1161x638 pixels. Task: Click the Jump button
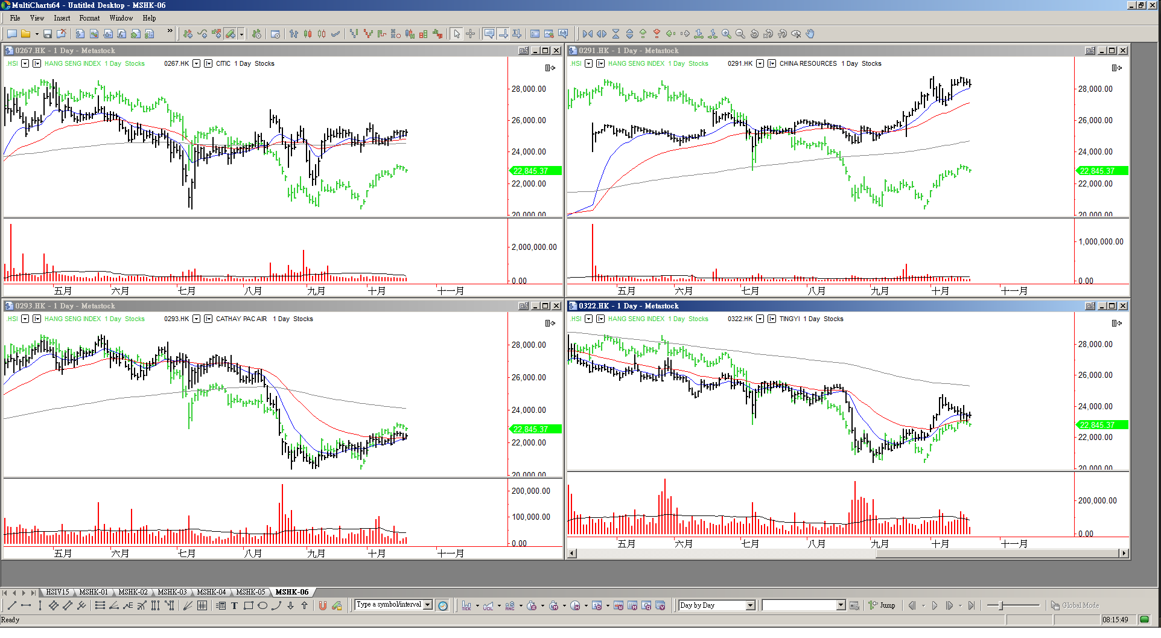click(x=882, y=605)
